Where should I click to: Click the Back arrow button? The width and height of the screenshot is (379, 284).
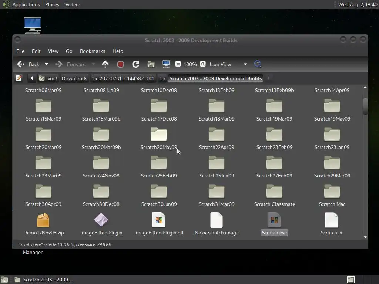pos(28,64)
